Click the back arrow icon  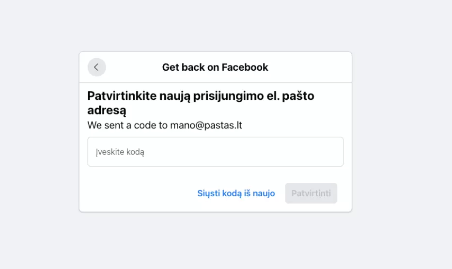pos(96,67)
